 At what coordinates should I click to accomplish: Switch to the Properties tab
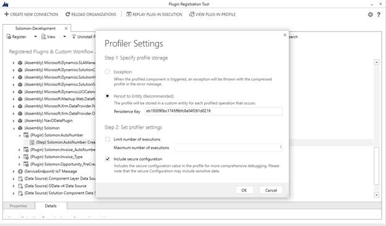pos(19,206)
